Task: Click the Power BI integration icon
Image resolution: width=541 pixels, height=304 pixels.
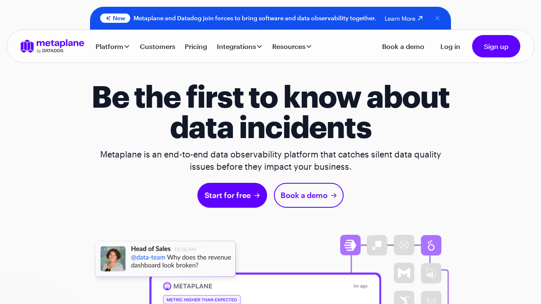Action: 431,273
